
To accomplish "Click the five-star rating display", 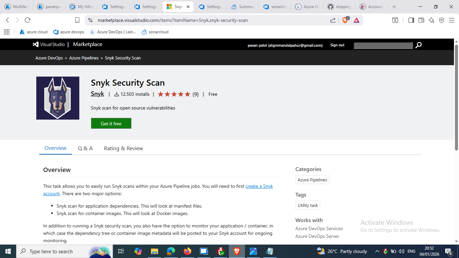I will tap(174, 94).
